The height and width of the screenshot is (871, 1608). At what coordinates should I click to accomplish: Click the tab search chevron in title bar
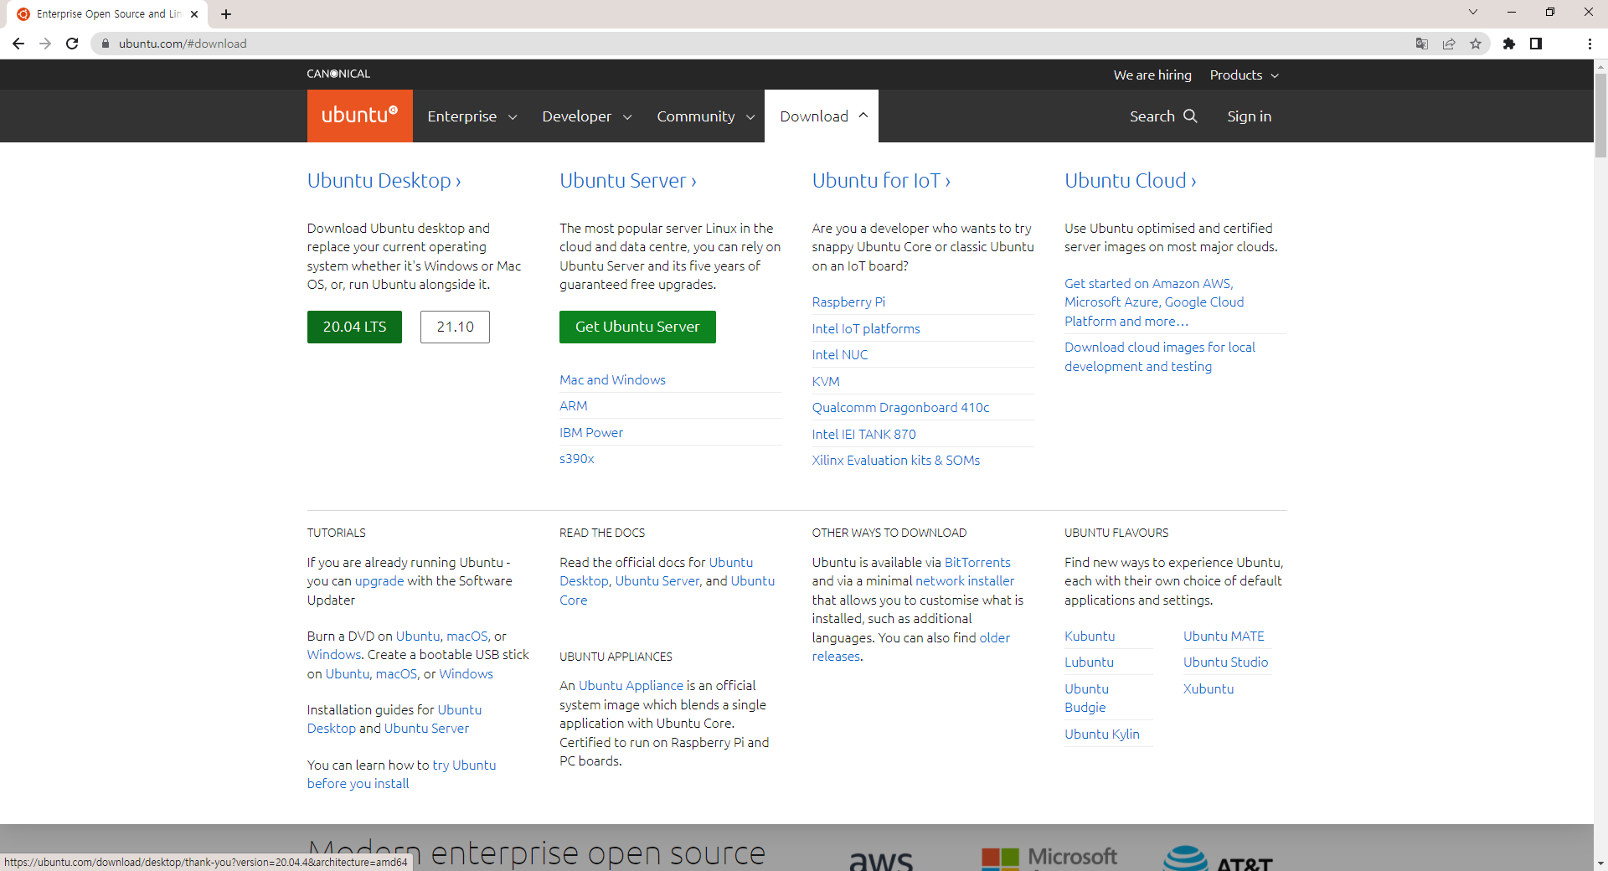(x=1473, y=12)
